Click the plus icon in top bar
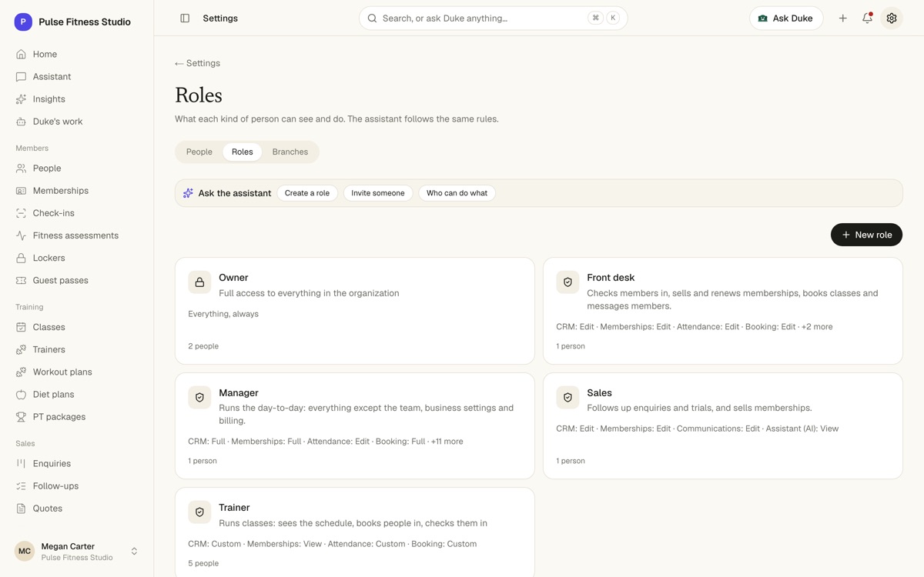Image resolution: width=924 pixels, height=577 pixels. pos(843,18)
